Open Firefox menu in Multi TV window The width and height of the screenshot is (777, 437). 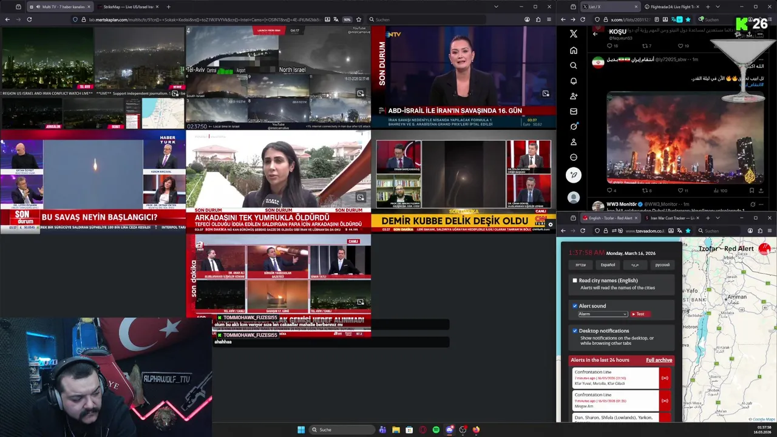coord(550,19)
